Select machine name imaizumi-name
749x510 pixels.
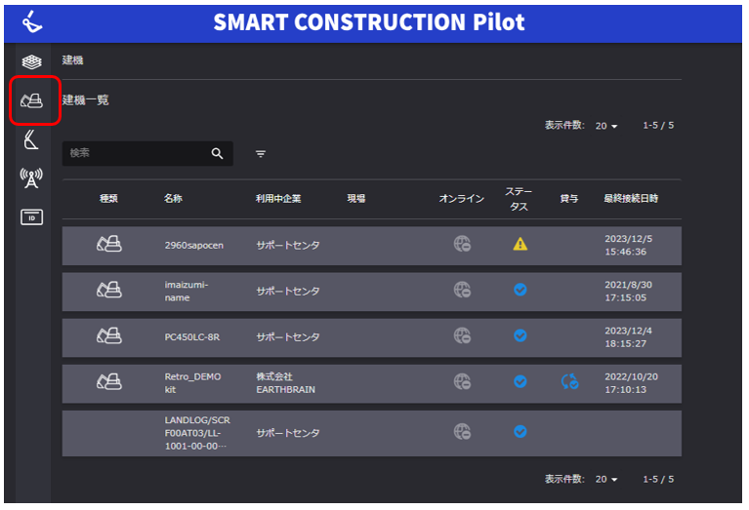tap(187, 292)
